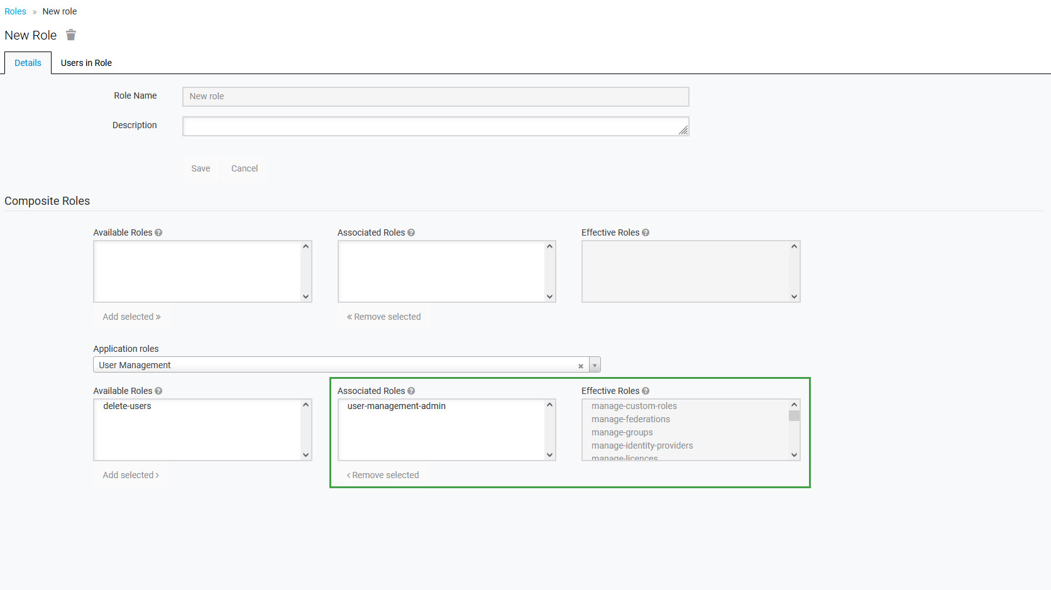
Task: Click help icon next to top Effective Roles
Action: [646, 232]
